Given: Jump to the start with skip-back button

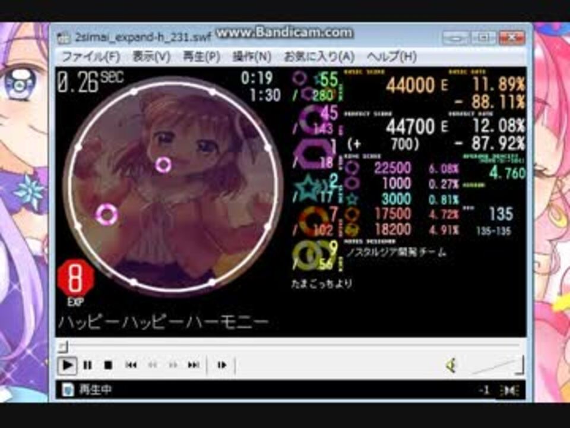Looking at the screenshot, I should 131,365.
